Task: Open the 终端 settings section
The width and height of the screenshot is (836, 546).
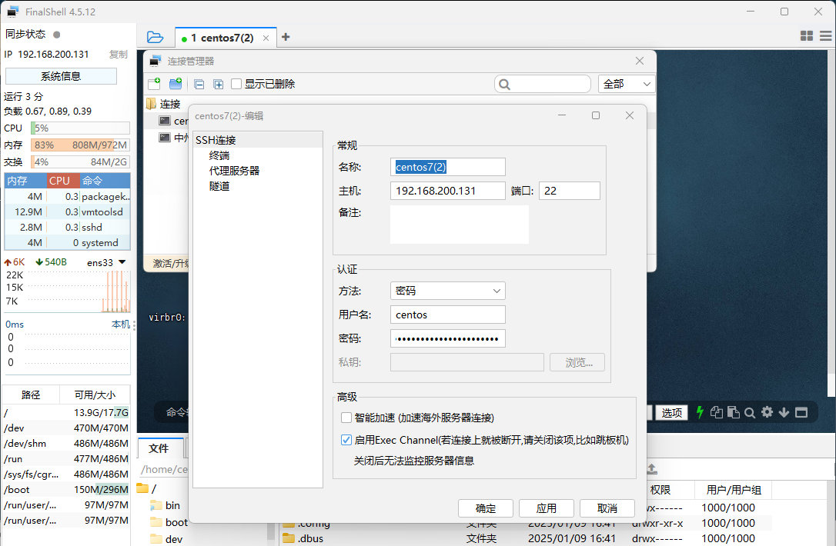Action: tap(219, 155)
